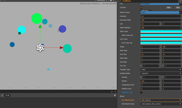Click the Angle value stepper arrows
Viewport: 182px width, 108px height.
click(x=160, y=47)
